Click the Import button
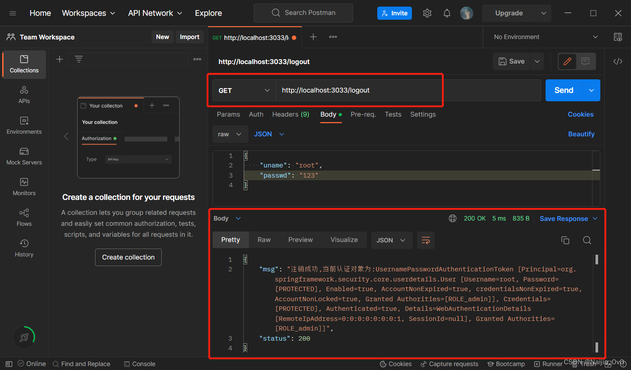The width and height of the screenshot is (631, 370). [x=190, y=37]
